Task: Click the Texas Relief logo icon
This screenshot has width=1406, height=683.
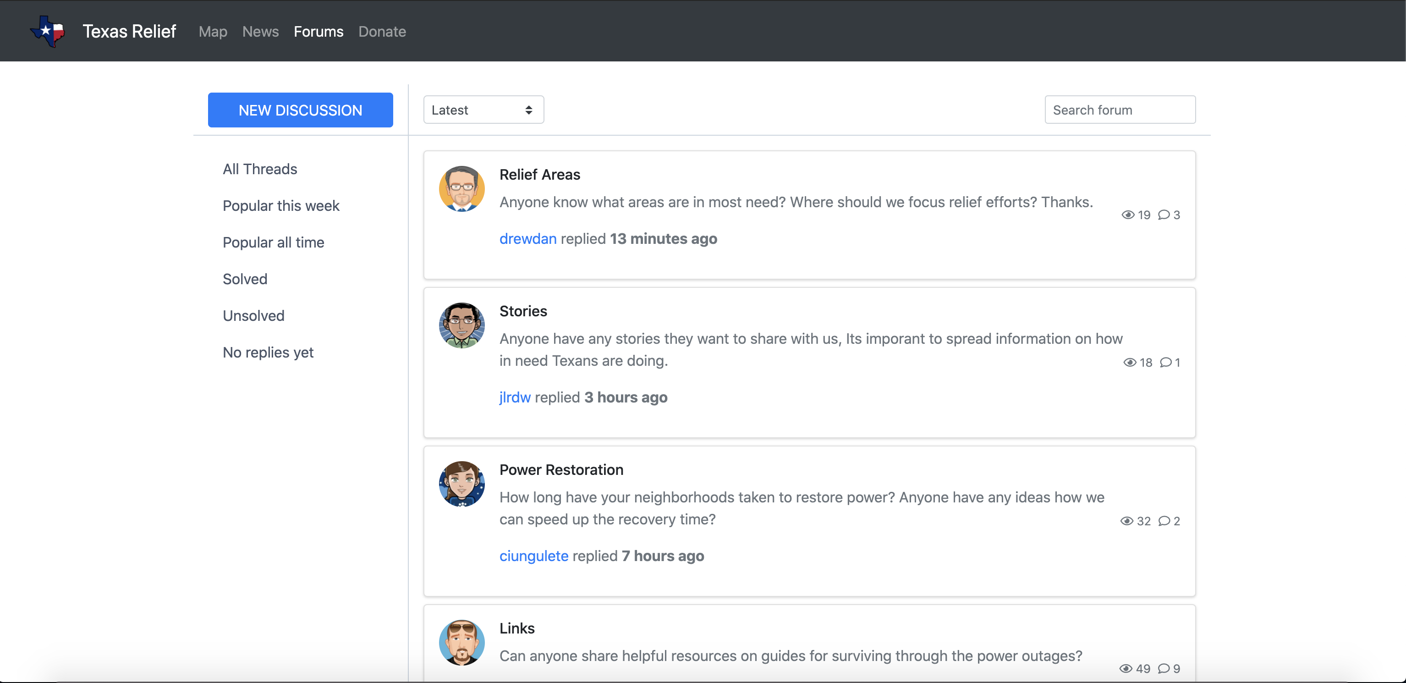Action: (48, 31)
